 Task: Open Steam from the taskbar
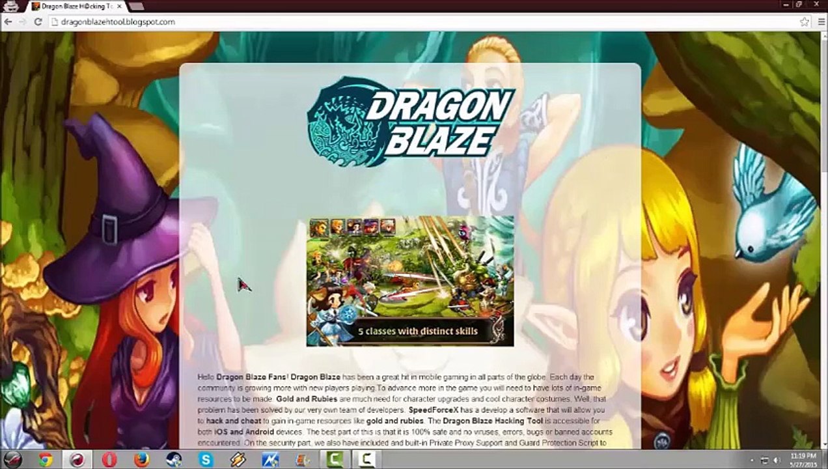pos(173,460)
